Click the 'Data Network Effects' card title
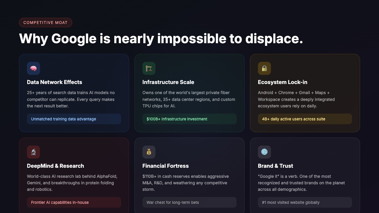Image resolution: width=379 pixels, height=213 pixels. (54, 82)
